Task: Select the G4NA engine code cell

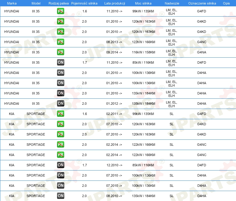Action: pyautogui.click(x=202, y=52)
